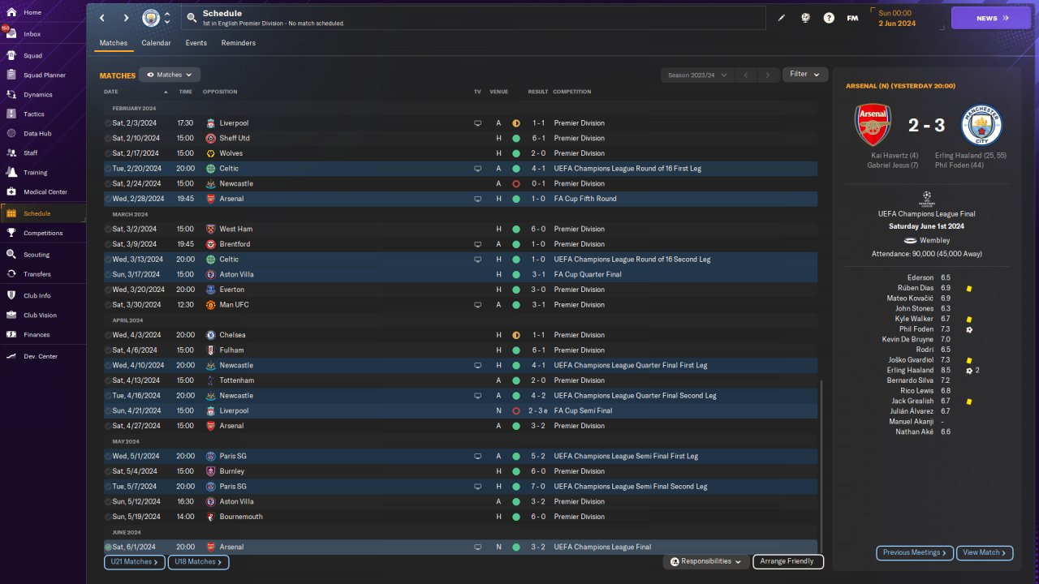Click the Arsenal crest in match summary

click(873, 125)
